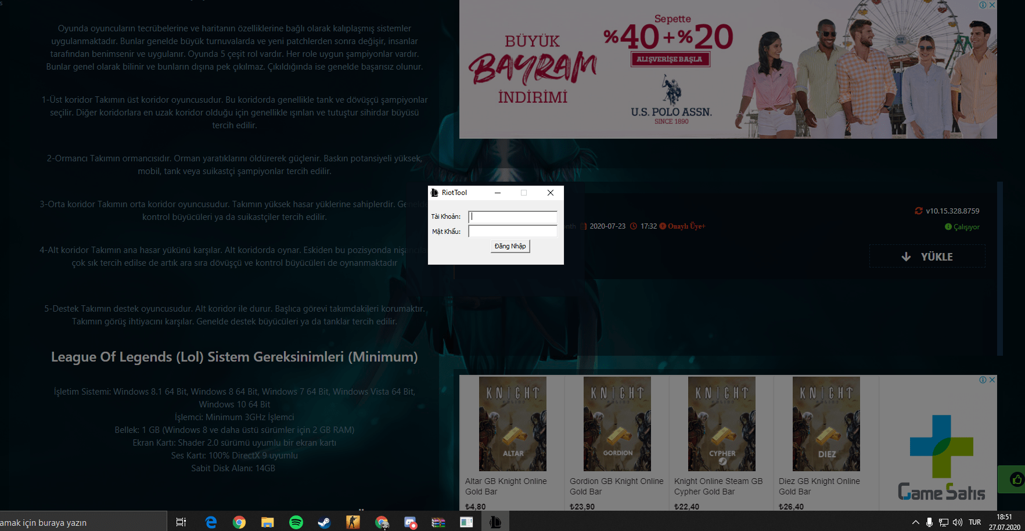Click the Game Satış logo
Screen dimensions: 1025x531
click(x=941, y=457)
